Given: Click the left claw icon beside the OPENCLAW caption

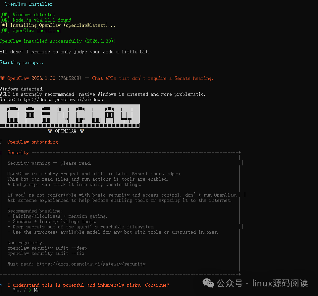Looking at the screenshot, I should (x=50, y=131).
